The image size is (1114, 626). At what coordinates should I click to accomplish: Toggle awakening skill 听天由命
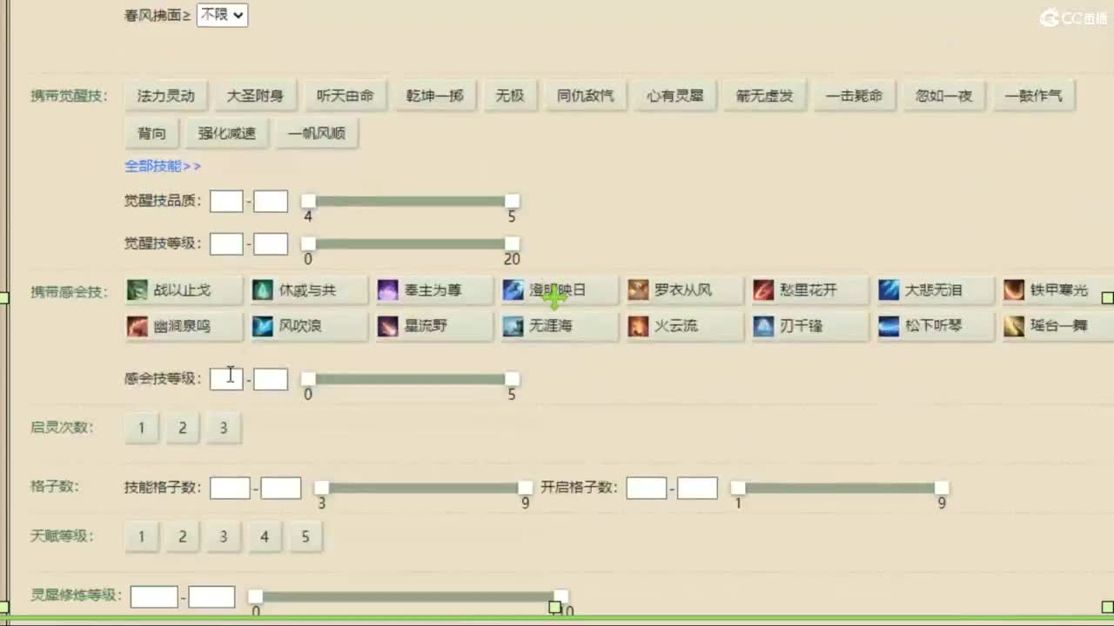click(x=345, y=96)
